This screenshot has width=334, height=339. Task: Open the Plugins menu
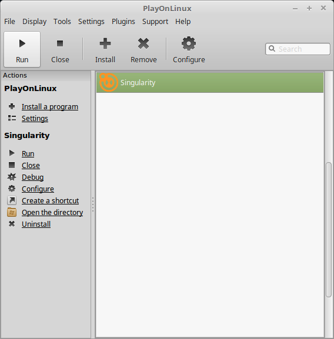[x=123, y=22]
